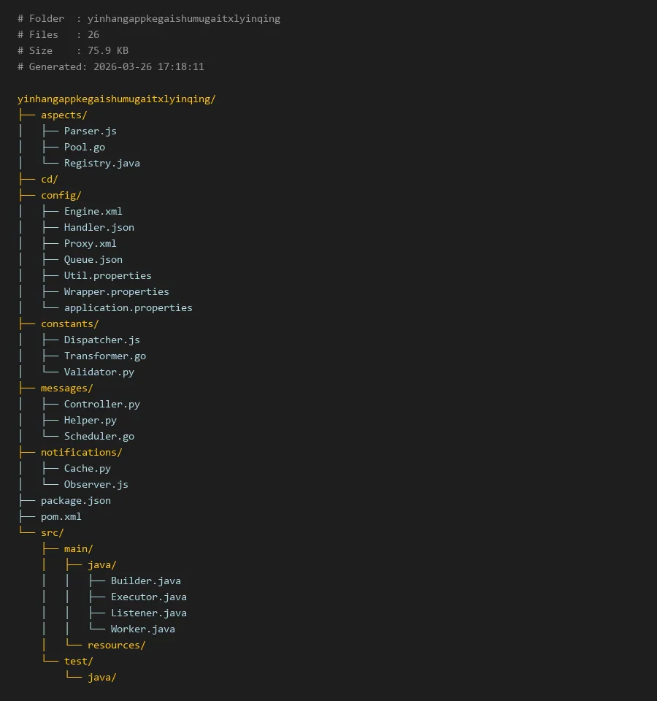
Task: Select the resources/ folder under main
Action: [116, 645]
